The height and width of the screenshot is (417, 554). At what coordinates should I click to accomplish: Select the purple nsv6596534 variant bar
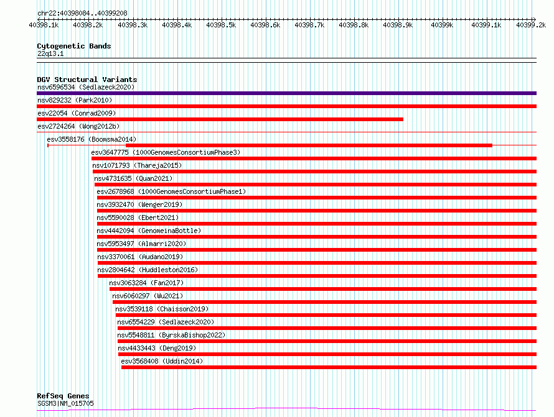coord(286,93)
